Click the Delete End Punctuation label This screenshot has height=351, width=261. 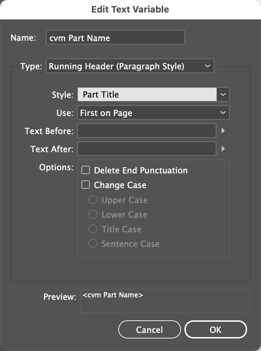pyautogui.click(x=141, y=170)
